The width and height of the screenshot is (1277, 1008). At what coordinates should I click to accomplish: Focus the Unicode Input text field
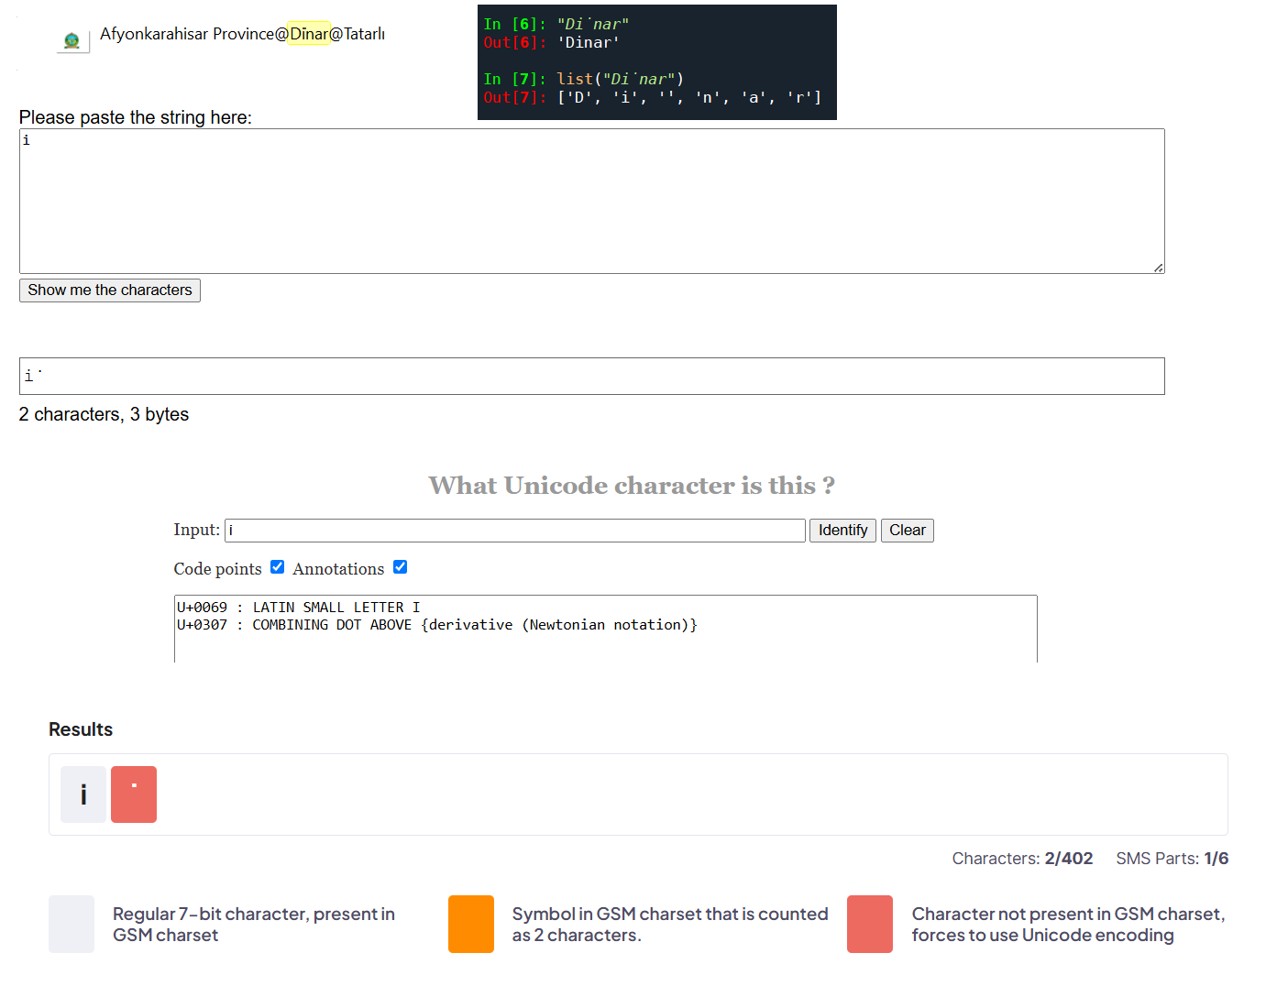tap(515, 531)
